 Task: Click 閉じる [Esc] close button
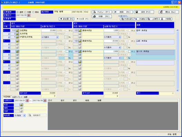[x=169, y=12]
